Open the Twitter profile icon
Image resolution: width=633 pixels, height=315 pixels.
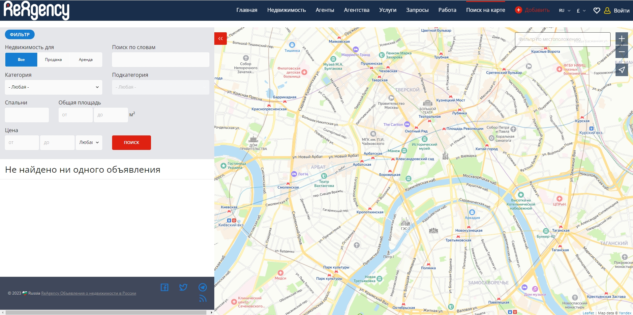pyautogui.click(x=183, y=287)
